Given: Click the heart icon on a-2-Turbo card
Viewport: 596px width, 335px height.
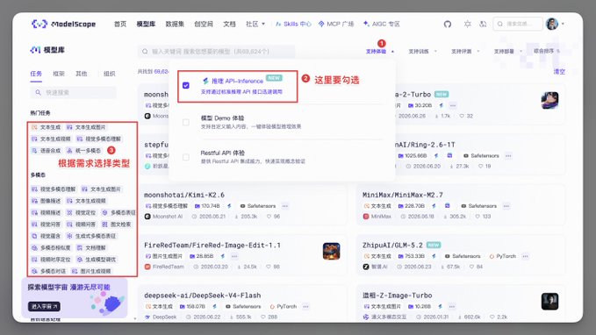Looking at the screenshot, I should (462, 117).
